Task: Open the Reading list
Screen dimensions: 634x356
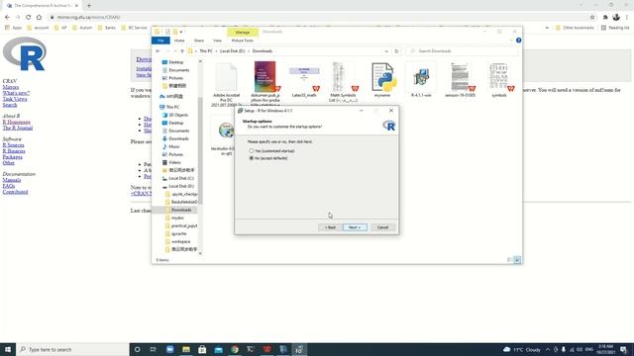Action: coord(615,28)
